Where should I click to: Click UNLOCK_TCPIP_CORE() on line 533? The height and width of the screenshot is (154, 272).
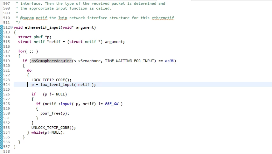[53, 128]
